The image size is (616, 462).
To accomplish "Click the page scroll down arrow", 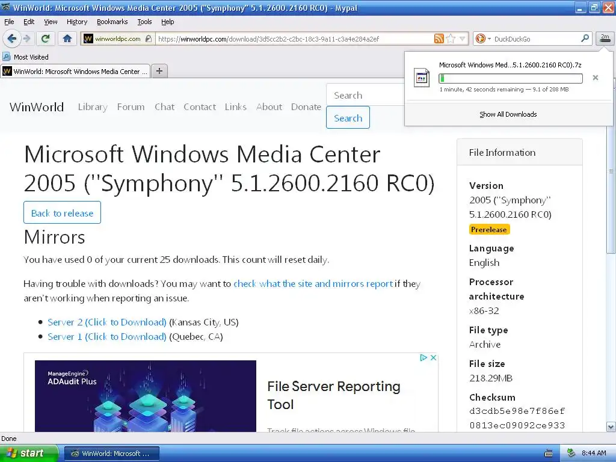I will [611, 427].
